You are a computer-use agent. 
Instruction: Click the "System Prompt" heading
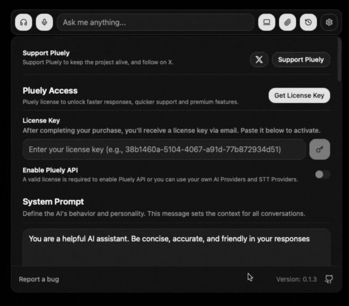(53, 202)
